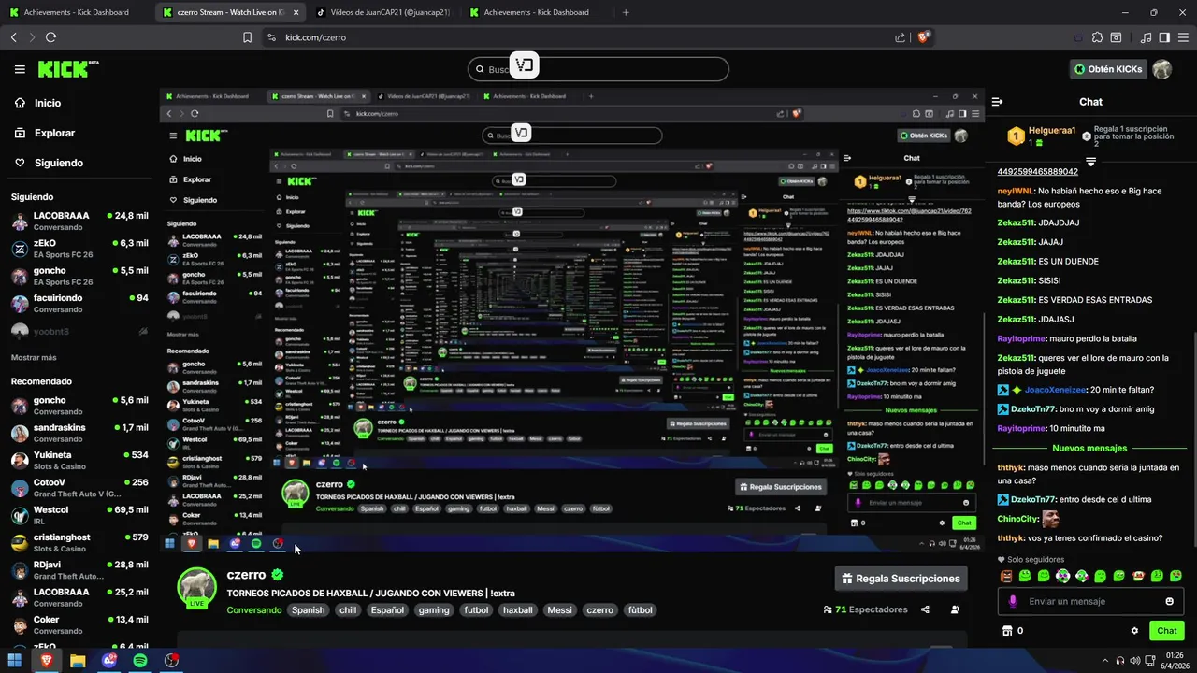The width and height of the screenshot is (1197, 673).
Task: Share the stream icon
Action: [925, 609]
